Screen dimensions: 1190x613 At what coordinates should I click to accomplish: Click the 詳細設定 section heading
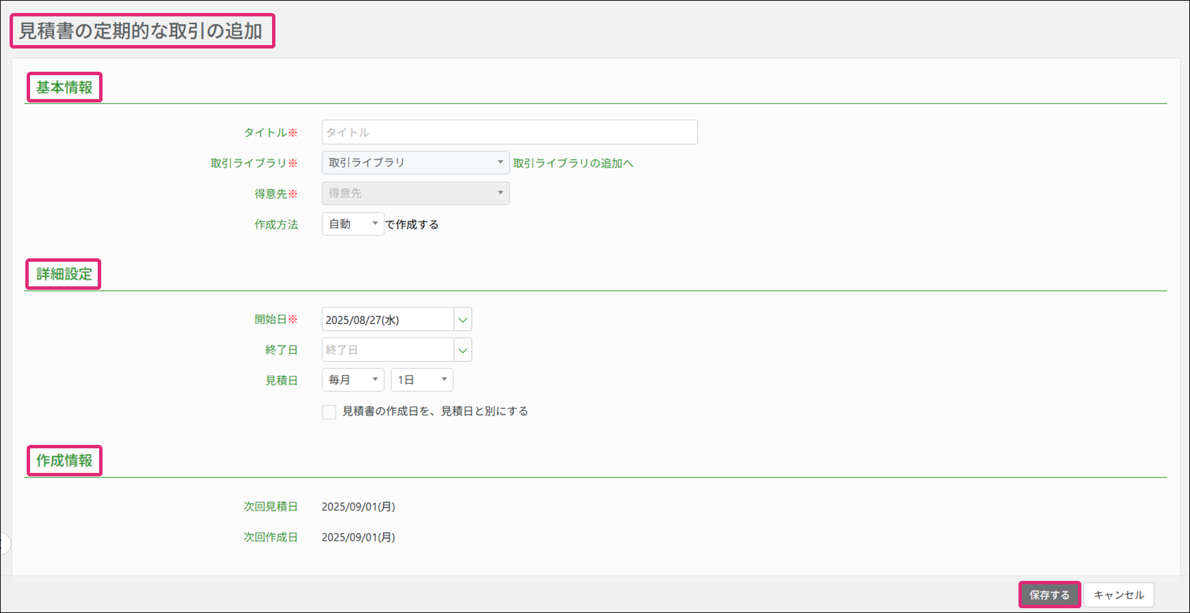(x=64, y=274)
